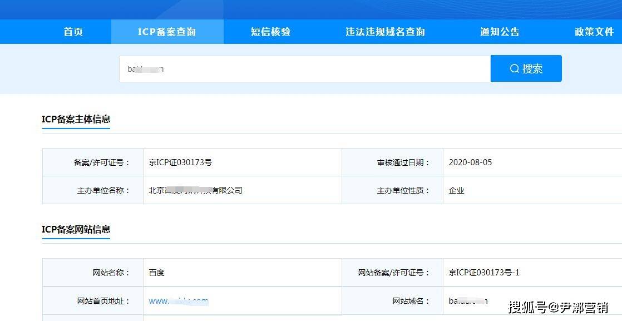The width and height of the screenshot is (622, 321).
Task: Click the 主办单位名称 company name cell
Action: pos(195,190)
